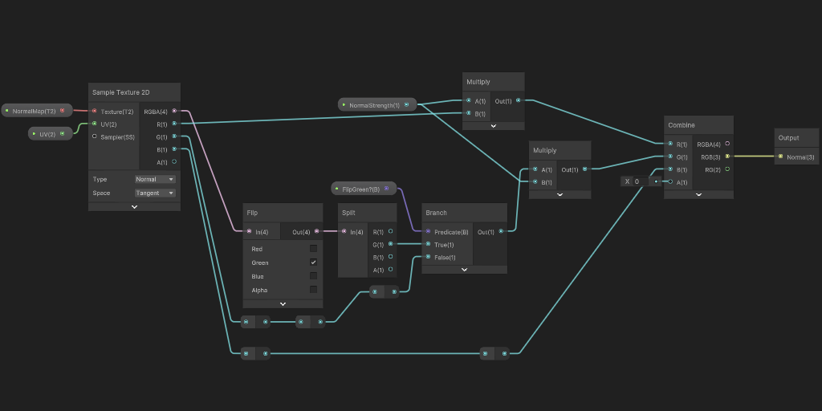Click the Texture(T2) input port on Sample Texture 2D

click(94, 111)
